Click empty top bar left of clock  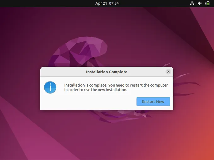pyautogui.click(x=47, y=3)
